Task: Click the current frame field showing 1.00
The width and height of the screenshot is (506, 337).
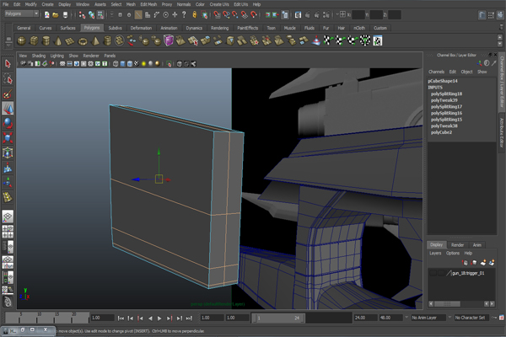Action: coord(102,318)
